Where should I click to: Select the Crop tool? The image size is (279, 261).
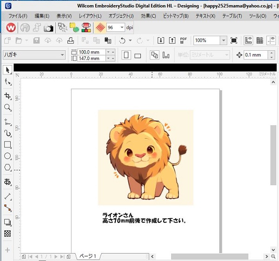pos(7,96)
